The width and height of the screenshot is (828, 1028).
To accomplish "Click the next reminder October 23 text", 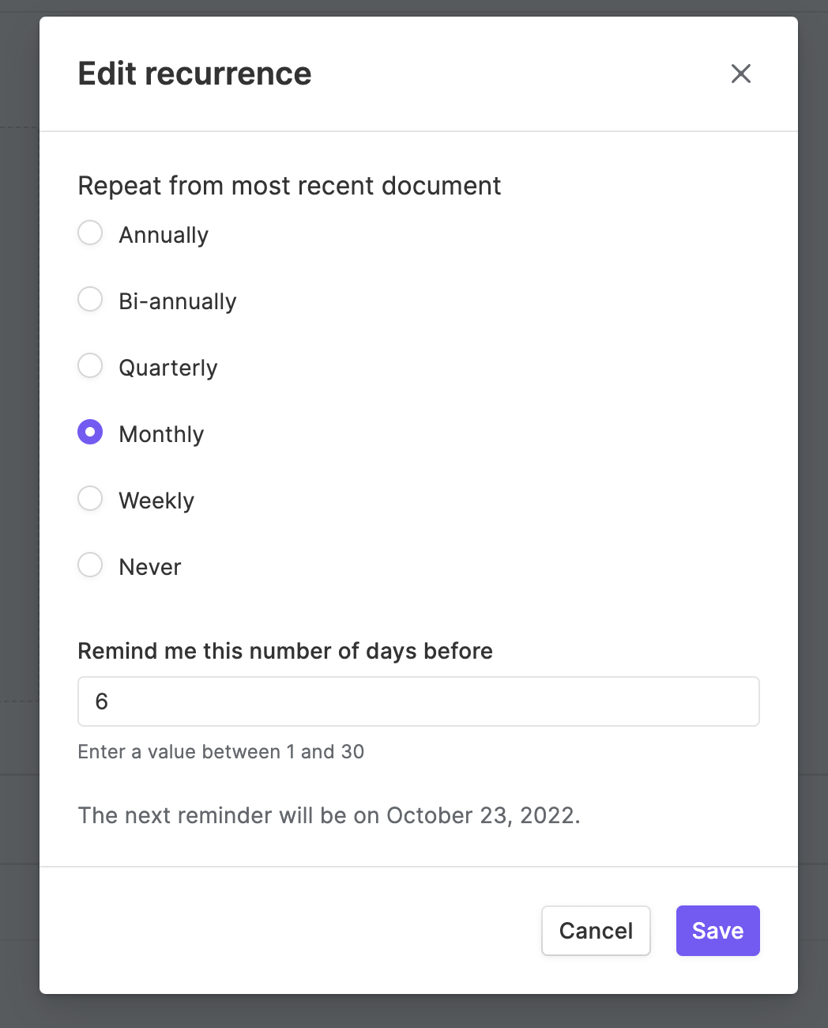I will (x=329, y=815).
